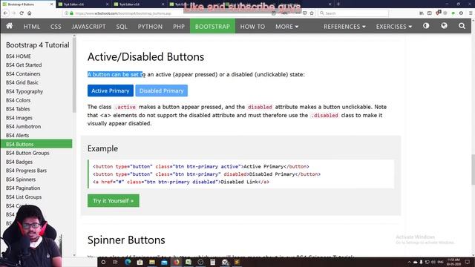Open Cortana circle on the taskbar
Image resolution: width=475 pixels, height=267 pixels.
pyautogui.click(x=103, y=262)
